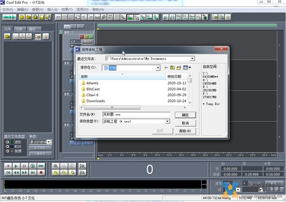This screenshot has height=202, width=286.
Task: Switch to waveform view using the green waveform icon
Action: coord(10,17)
